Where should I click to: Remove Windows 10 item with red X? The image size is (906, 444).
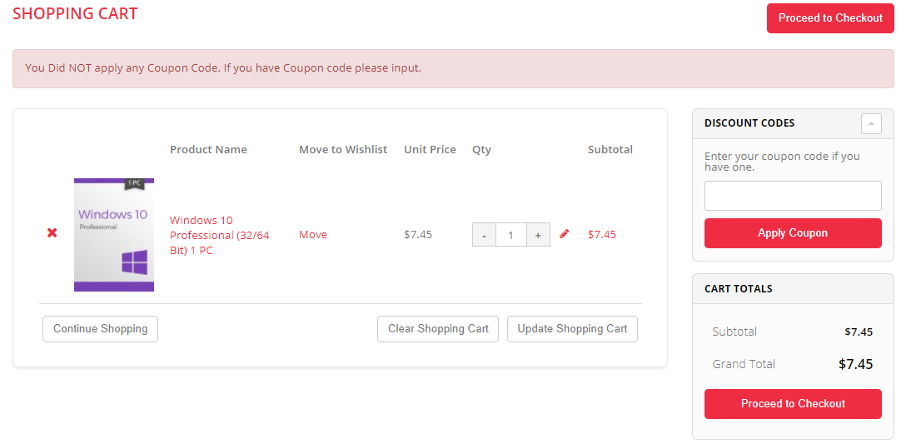point(52,233)
